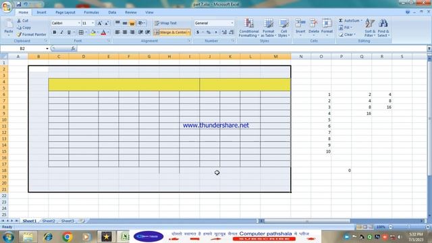Activate the Format Painter brush
Screen dimensions: 432x243
[x=32, y=34]
